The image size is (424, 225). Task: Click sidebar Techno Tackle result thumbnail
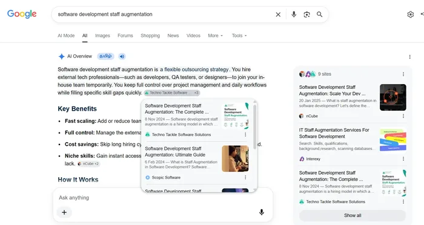(393, 183)
